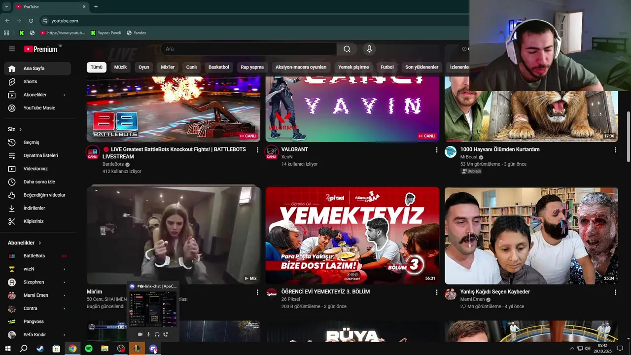Screen dimensions: 631x355
Task: Open XcoN channel avatar
Action: (x=272, y=152)
